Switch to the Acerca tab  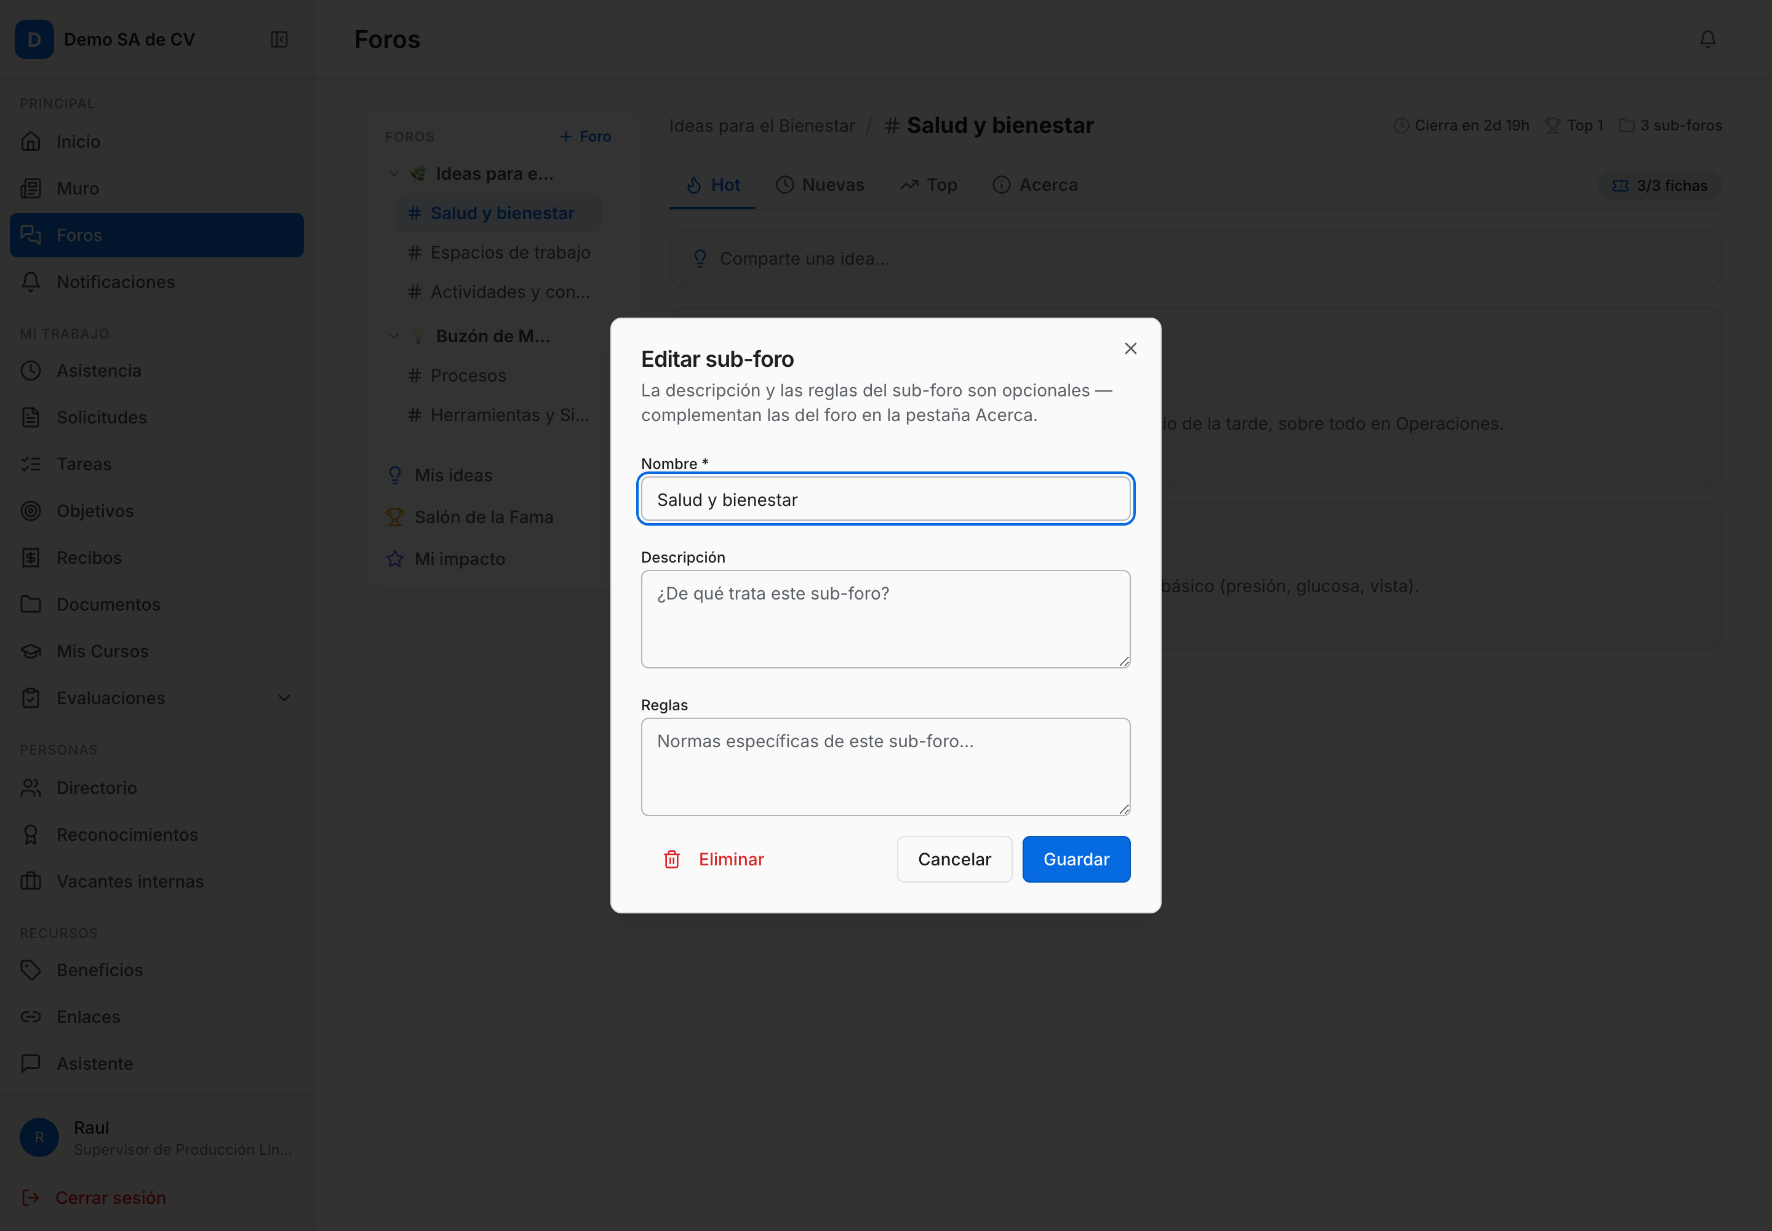pyautogui.click(x=1035, y=185)
